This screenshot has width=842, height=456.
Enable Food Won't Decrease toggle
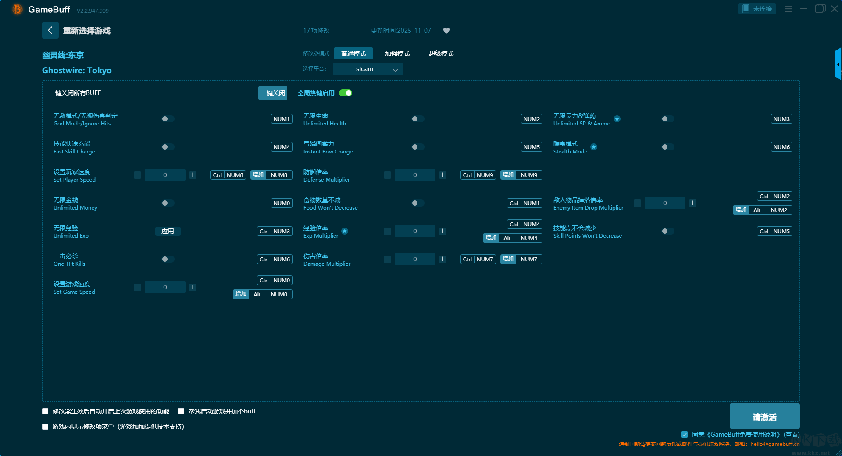(417, 203)
